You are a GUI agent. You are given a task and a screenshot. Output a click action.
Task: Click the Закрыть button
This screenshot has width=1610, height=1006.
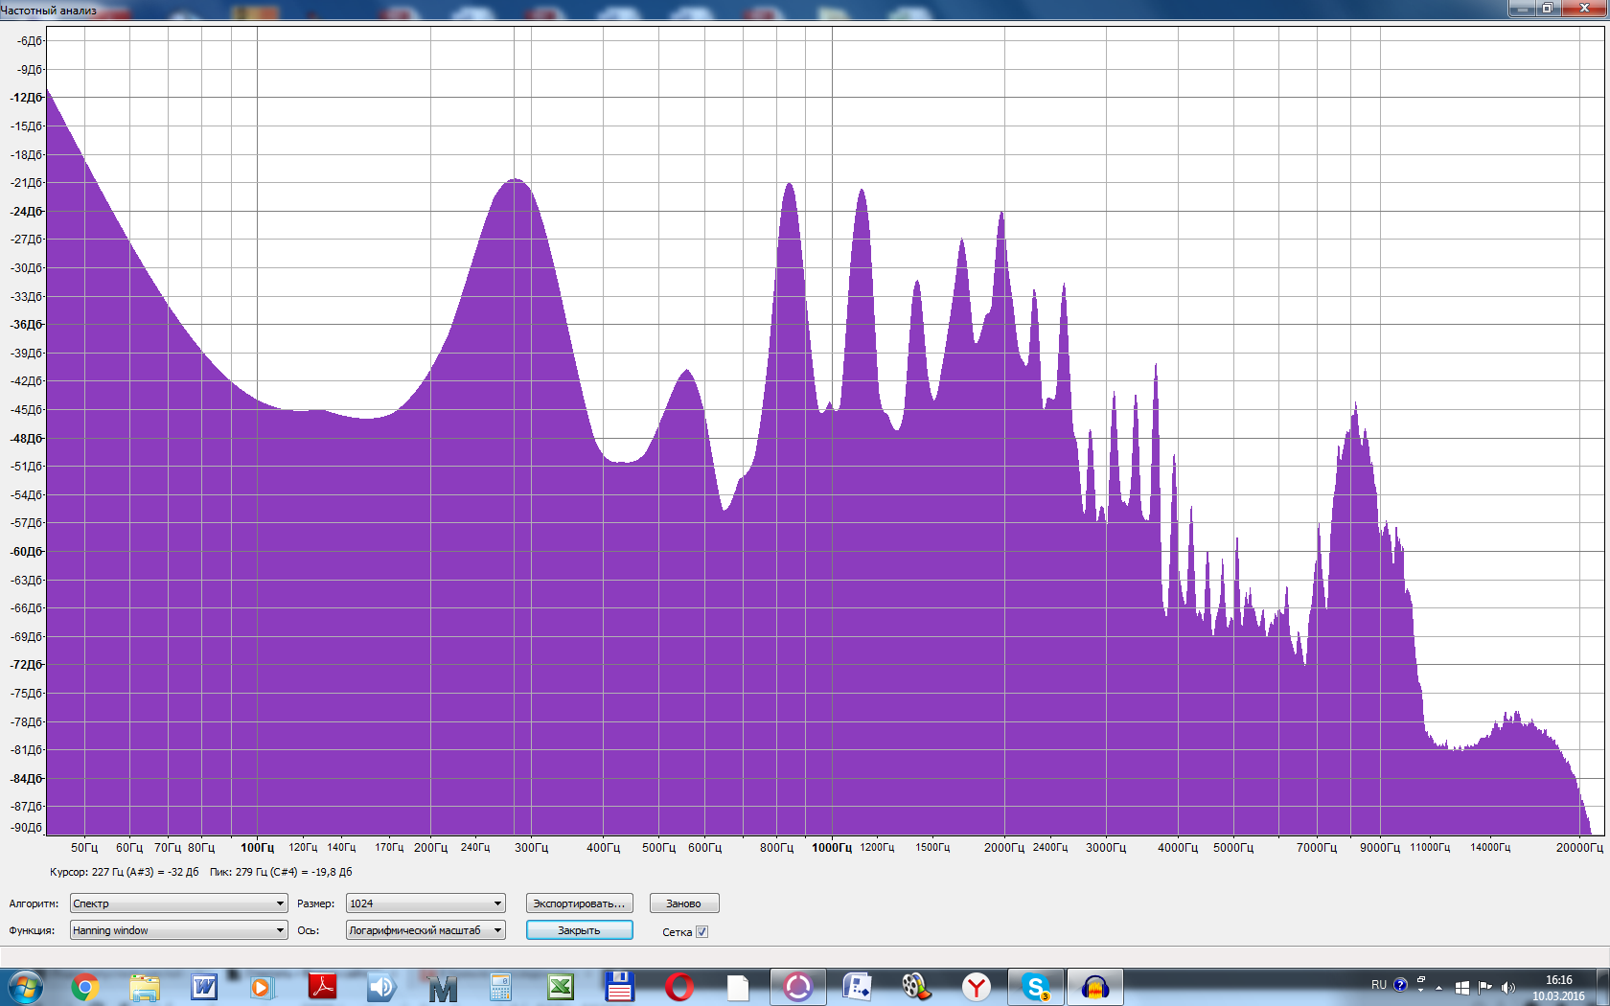[x=579, y=930]
